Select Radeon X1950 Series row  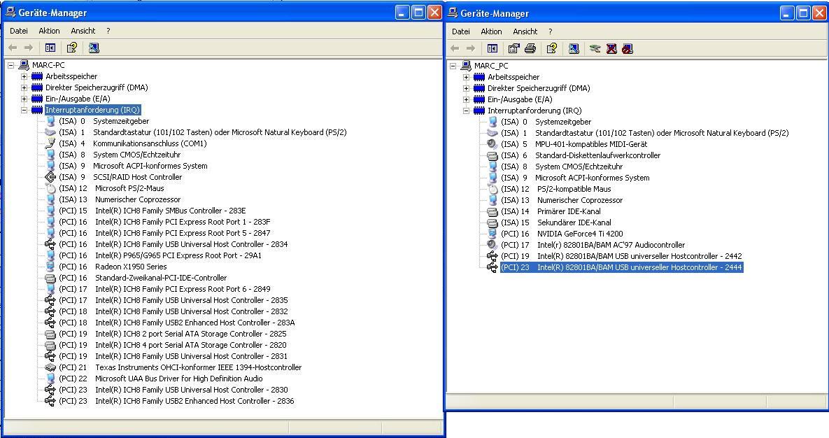point(113,267)
